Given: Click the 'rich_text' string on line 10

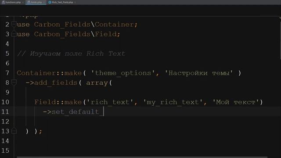Looking at the screenshot, I should click(x=110, y=102).
